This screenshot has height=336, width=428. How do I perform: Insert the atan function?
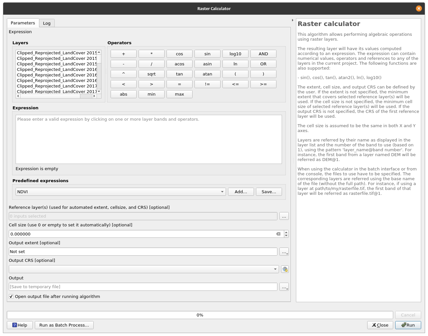point(207,74)
